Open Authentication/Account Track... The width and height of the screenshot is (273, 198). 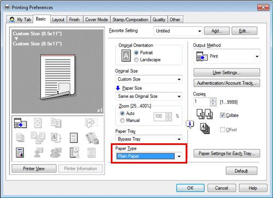[227, 83]
